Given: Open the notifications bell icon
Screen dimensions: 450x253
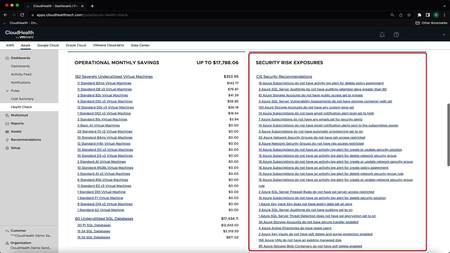Looking at the screenshot, I should coord(382,34).
